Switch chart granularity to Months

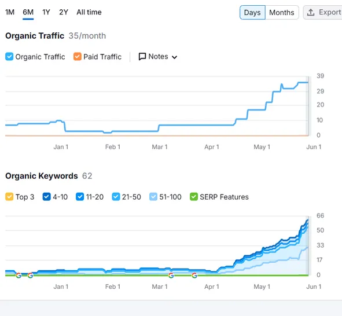282,12
